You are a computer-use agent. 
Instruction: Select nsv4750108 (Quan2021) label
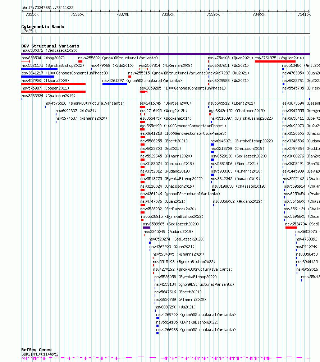230,58
